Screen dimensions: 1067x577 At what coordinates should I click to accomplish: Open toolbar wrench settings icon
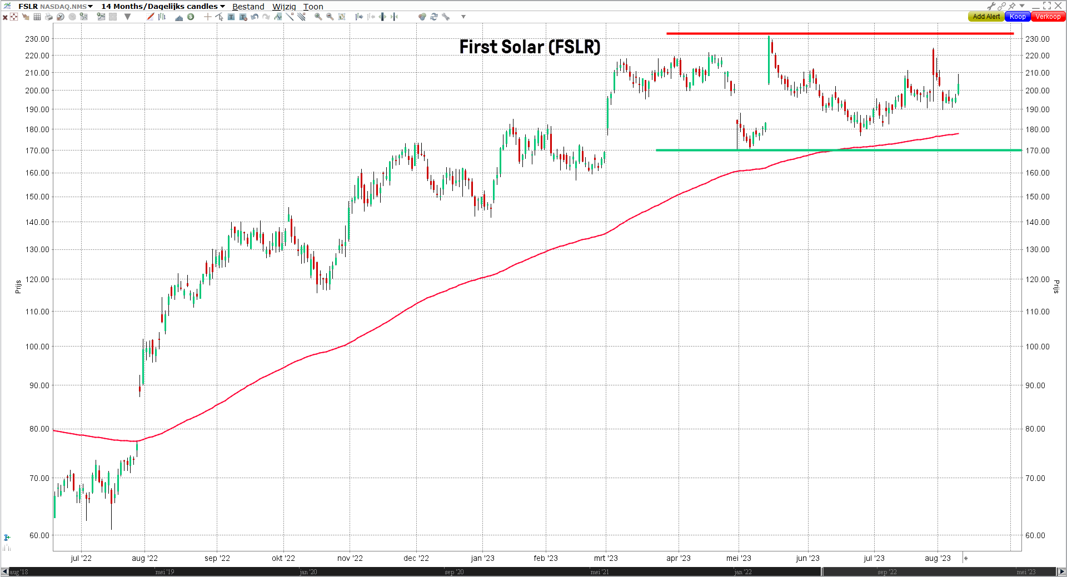pos(446,17)
